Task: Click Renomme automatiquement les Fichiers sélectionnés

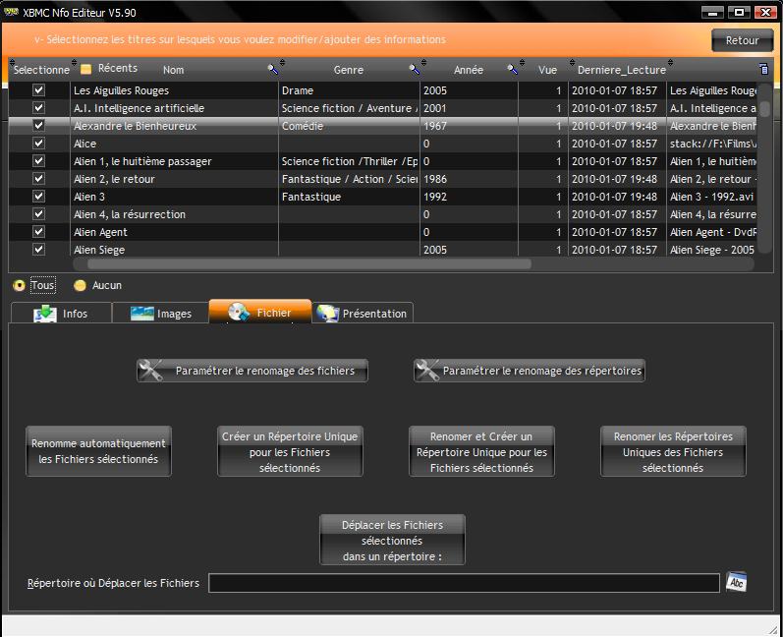Action: 98,451
